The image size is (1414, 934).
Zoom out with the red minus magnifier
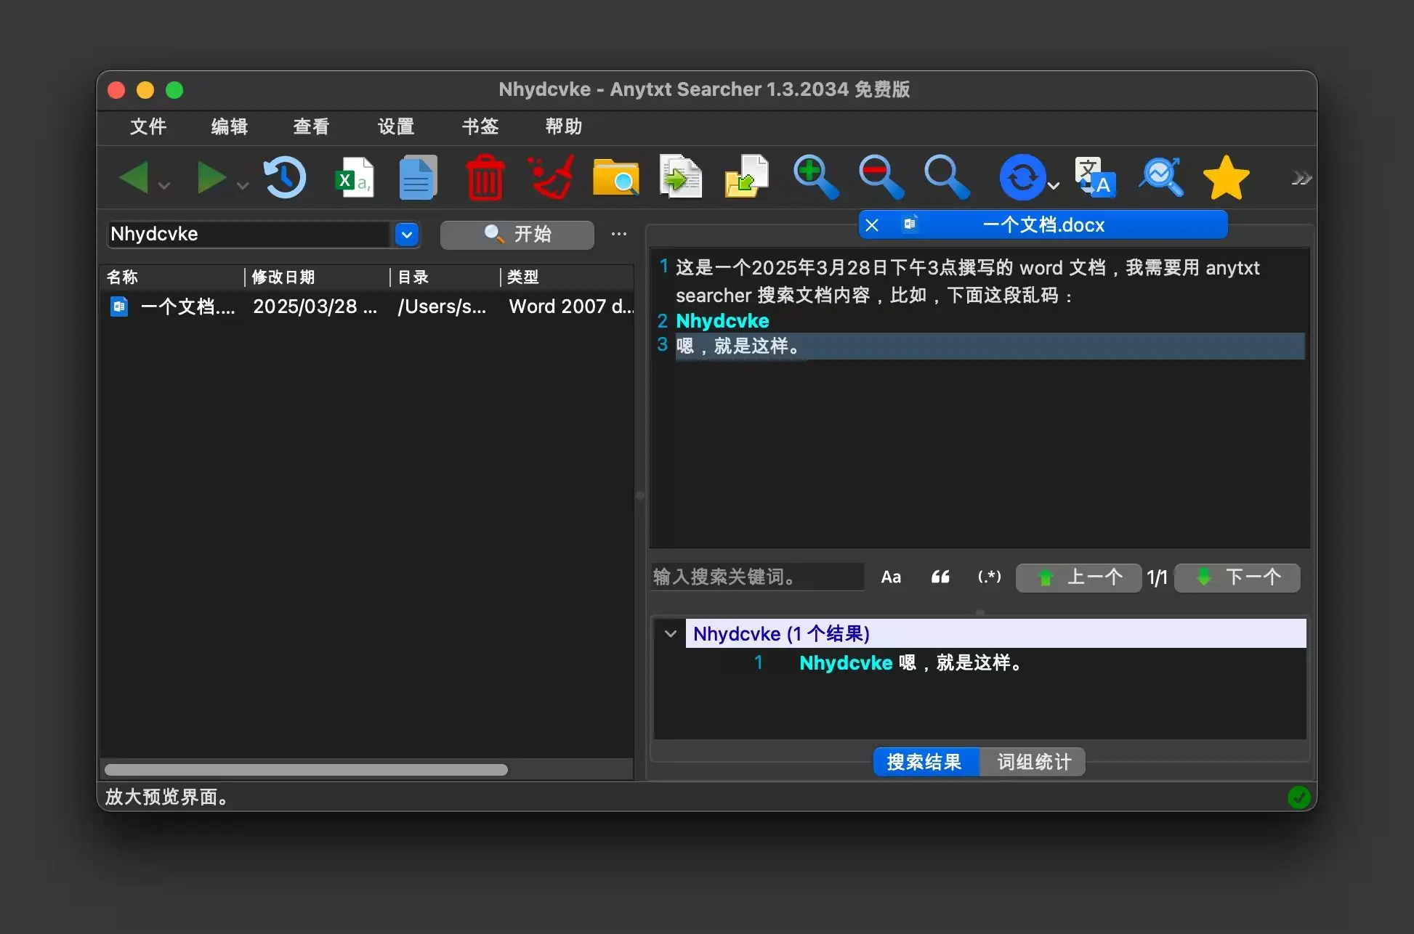tap(881, 176)
